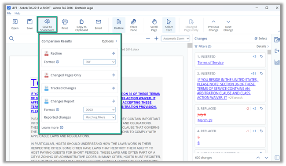Select the Scroll Page hand tool
The image size is (286, 166).
pos(154,25)
